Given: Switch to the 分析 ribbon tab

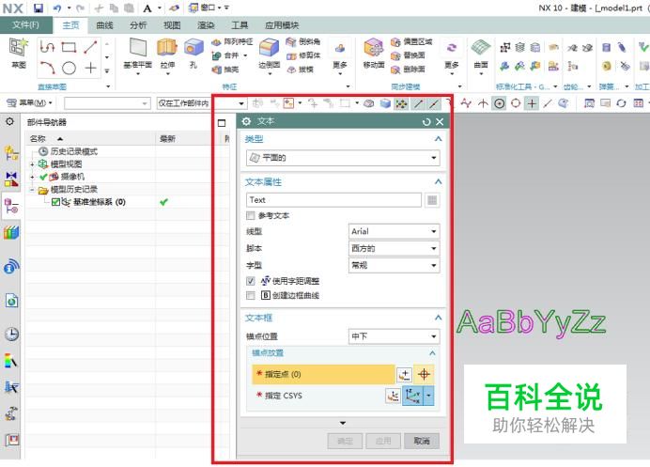Looking at the screenshot, I should [x=138, y=25].
